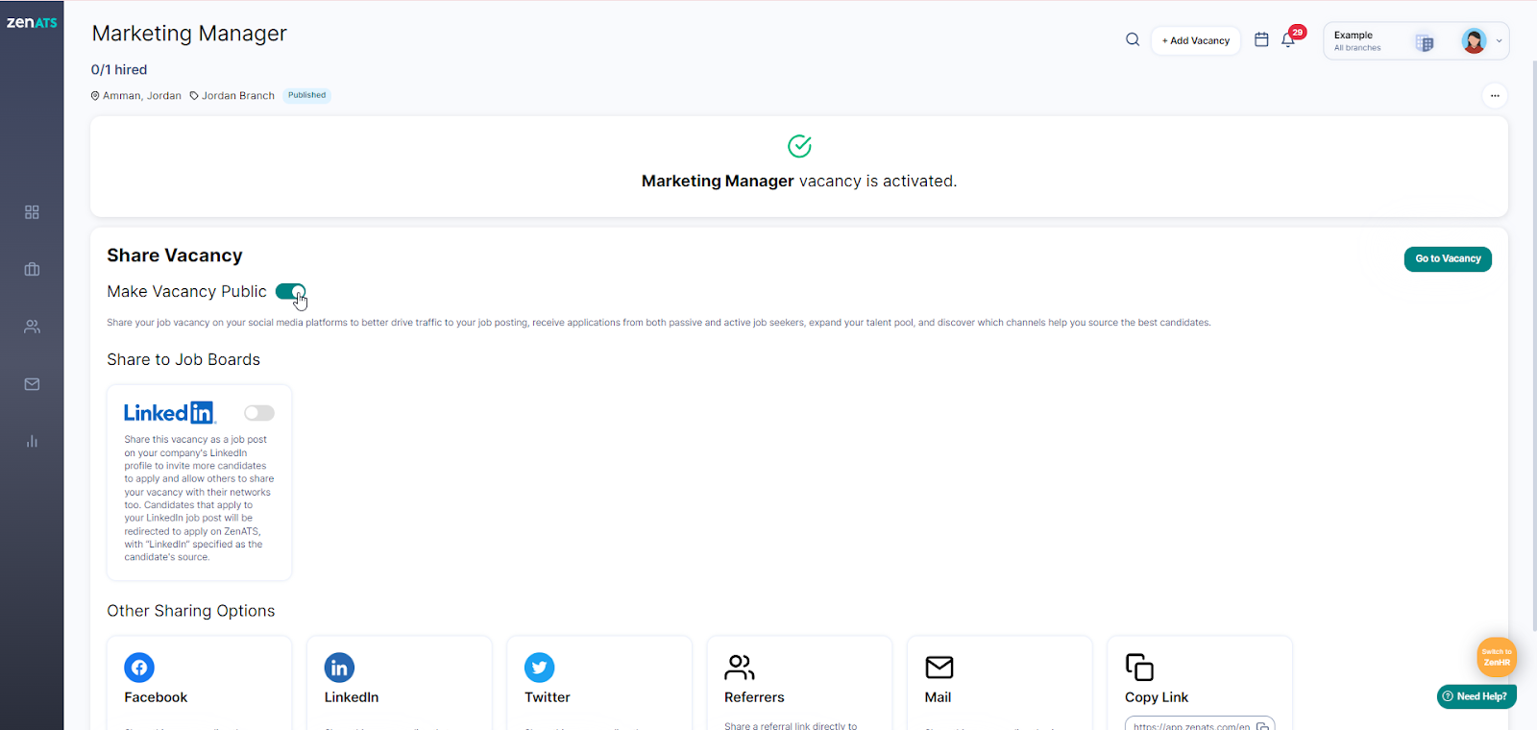Open the calendar icon in header

pyautogui.click(x=1261, y=39)
